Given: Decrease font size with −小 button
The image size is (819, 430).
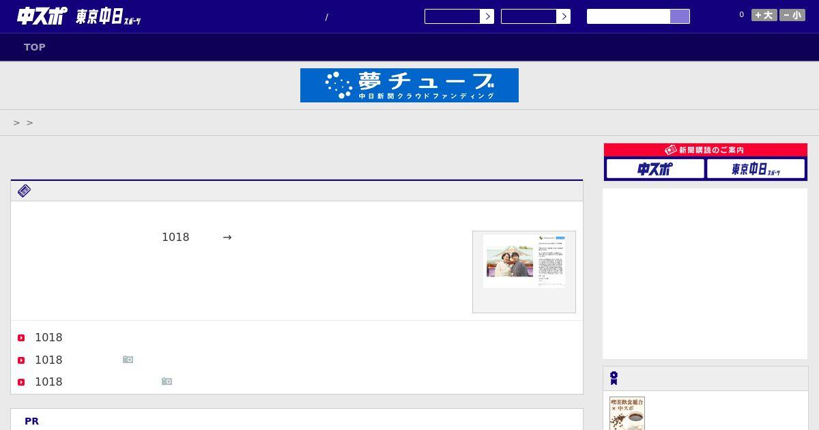Looking at the screenshot, I should (x=792, y=15).
